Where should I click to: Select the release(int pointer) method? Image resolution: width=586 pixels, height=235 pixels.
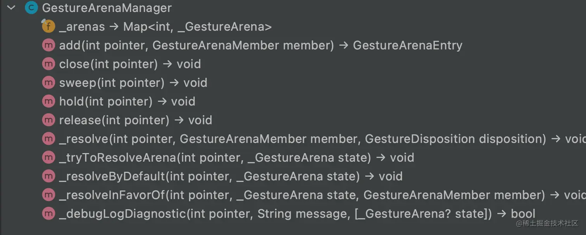(136, 120)
